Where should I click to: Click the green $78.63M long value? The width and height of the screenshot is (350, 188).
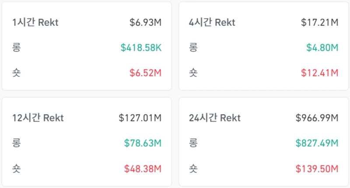(x=143, y=143)
